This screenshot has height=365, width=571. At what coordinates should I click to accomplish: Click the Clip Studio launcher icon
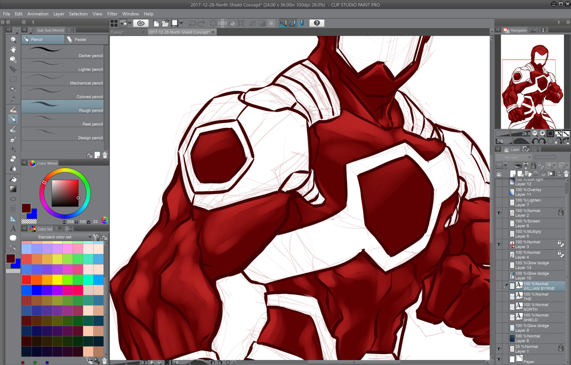click(x=141, y=23)
